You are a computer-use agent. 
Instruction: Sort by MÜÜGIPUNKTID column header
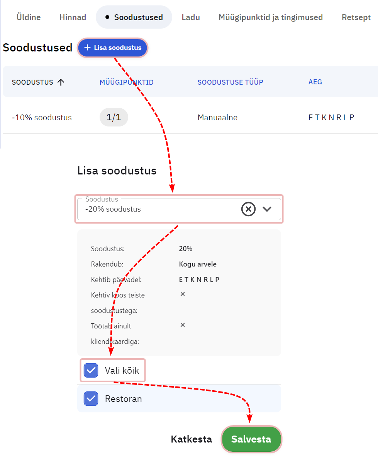(x=126, y=82)
